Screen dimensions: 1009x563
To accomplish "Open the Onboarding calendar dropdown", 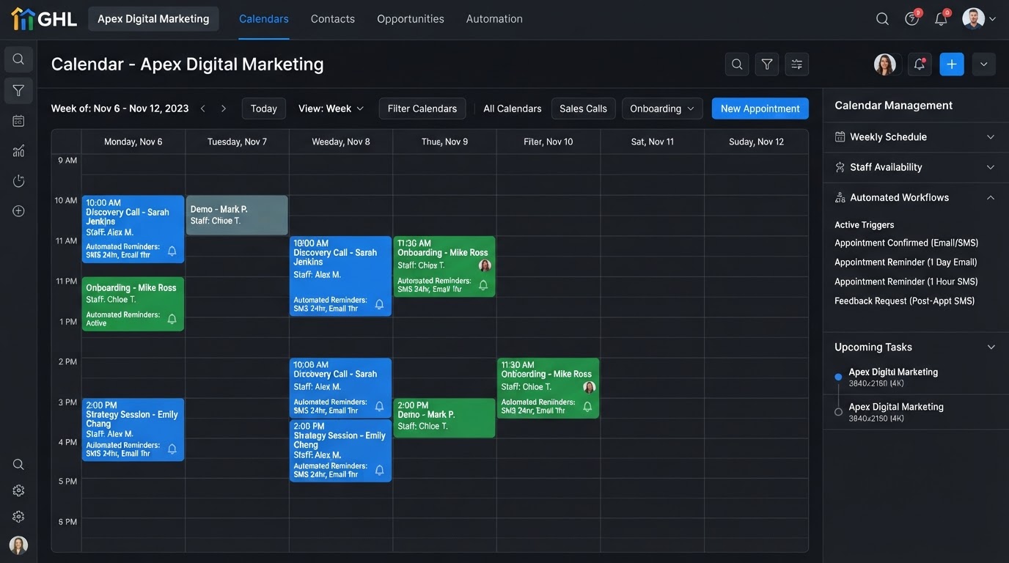I will [x=662, y=108].
